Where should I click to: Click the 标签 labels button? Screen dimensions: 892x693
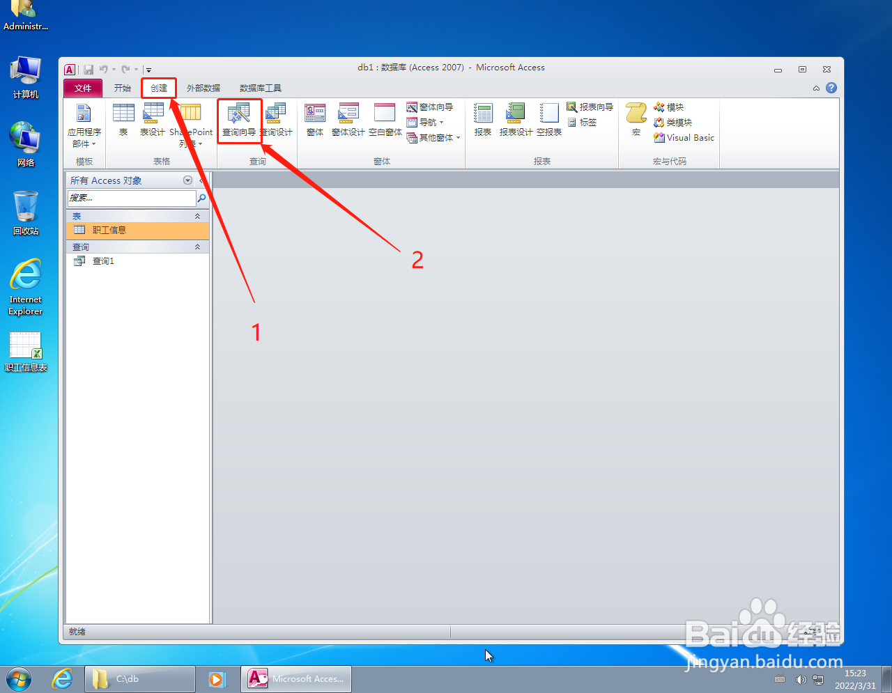coord(582,123)
